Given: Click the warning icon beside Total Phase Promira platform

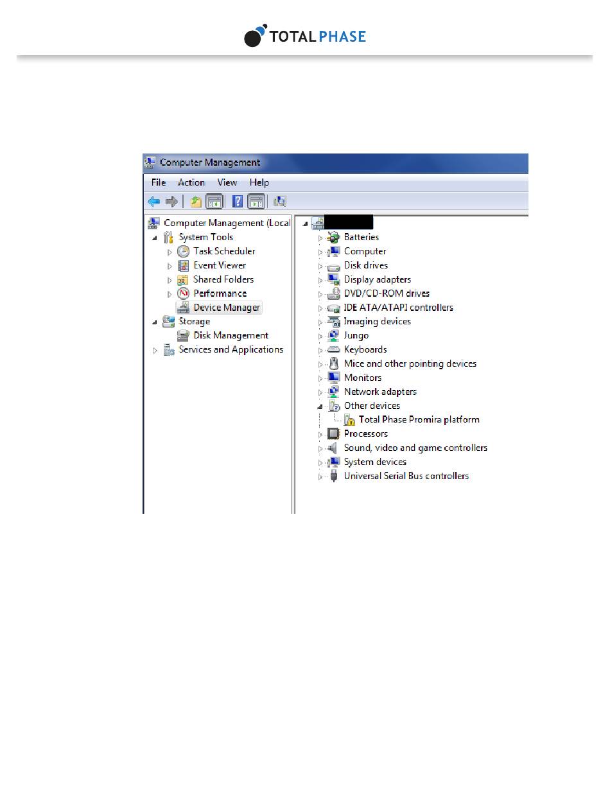Looking at the screenshot, I should coord(349,420).
